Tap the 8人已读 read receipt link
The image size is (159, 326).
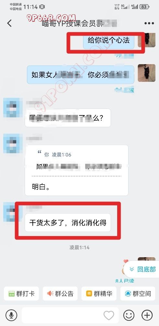click(125, 281)
